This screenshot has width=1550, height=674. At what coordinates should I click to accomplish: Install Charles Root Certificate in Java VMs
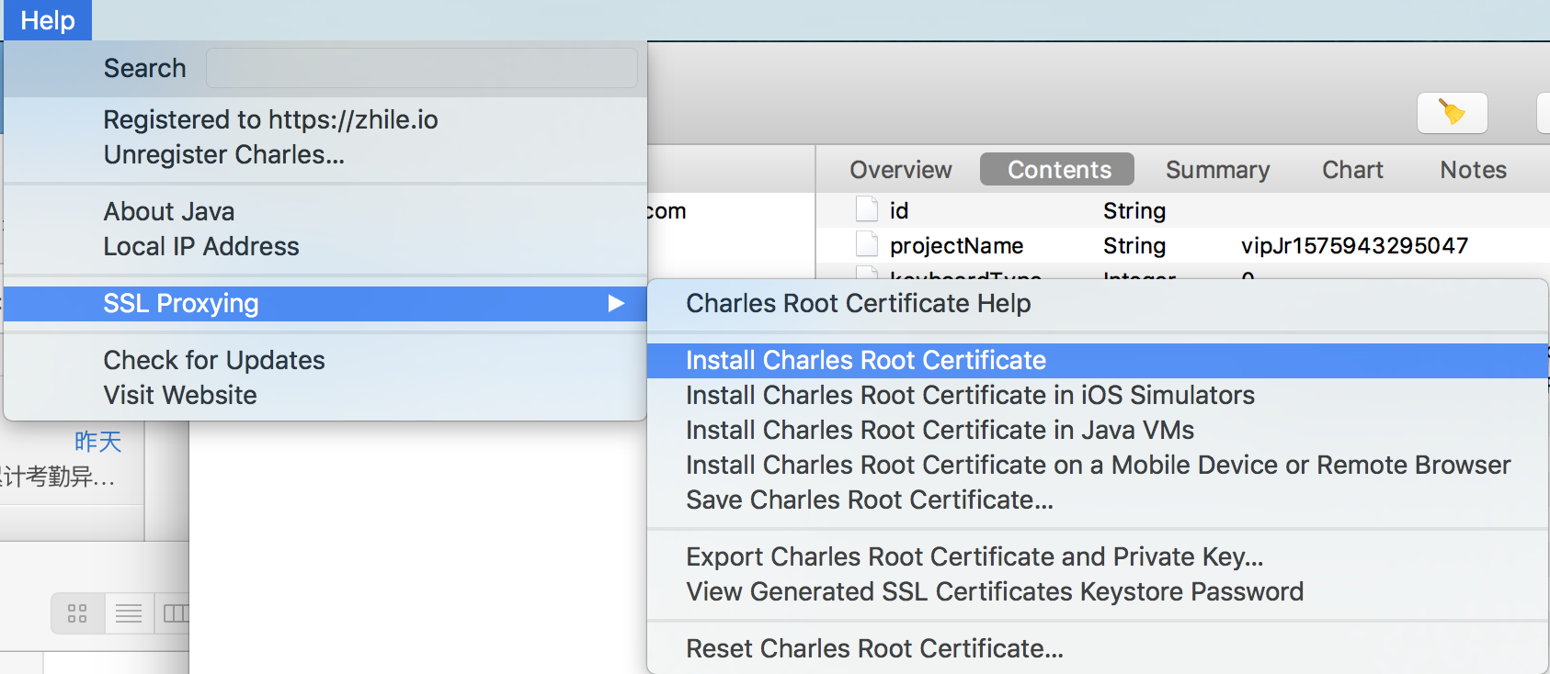tap(1098, 430)
